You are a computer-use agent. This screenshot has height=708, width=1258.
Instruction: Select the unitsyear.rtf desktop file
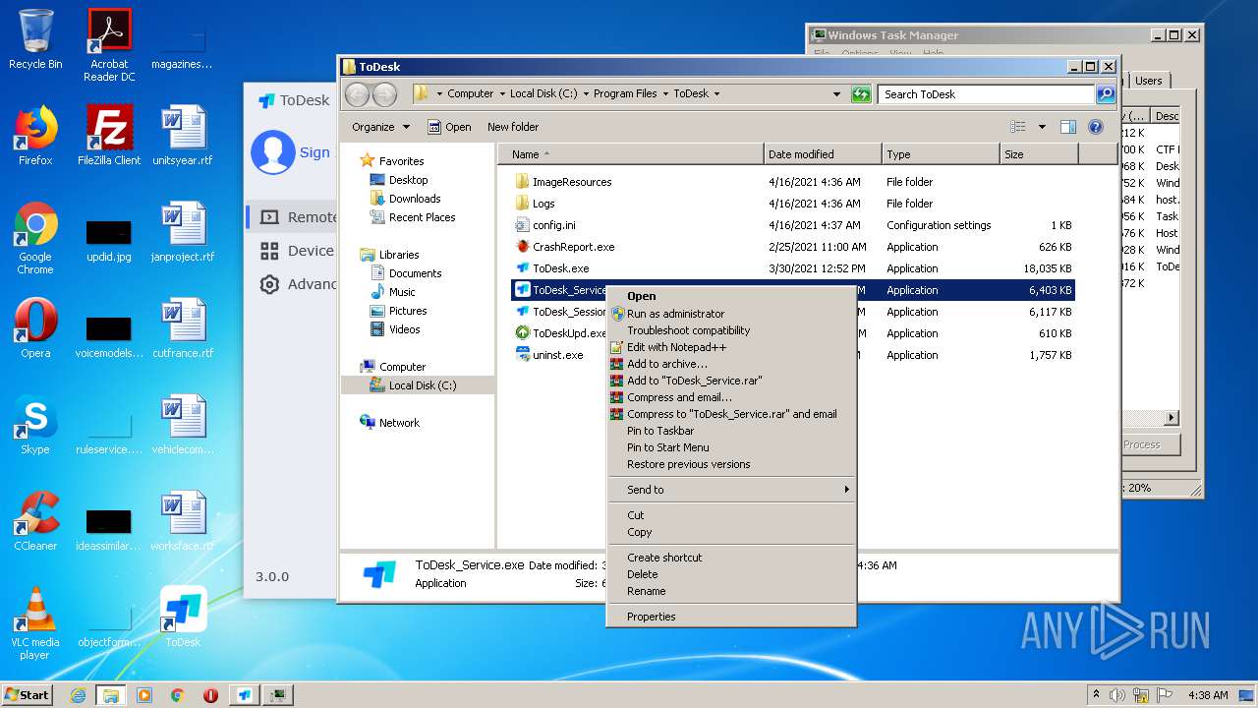183,136
